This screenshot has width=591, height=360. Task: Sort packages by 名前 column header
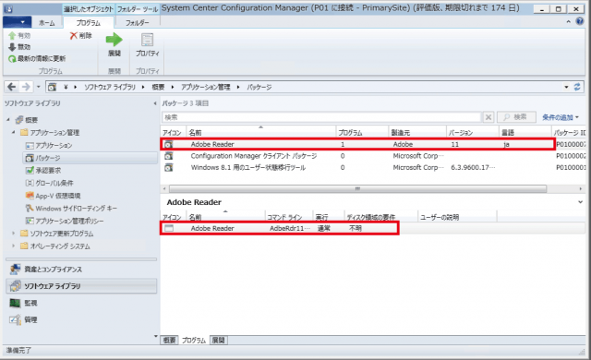[260, 133]
